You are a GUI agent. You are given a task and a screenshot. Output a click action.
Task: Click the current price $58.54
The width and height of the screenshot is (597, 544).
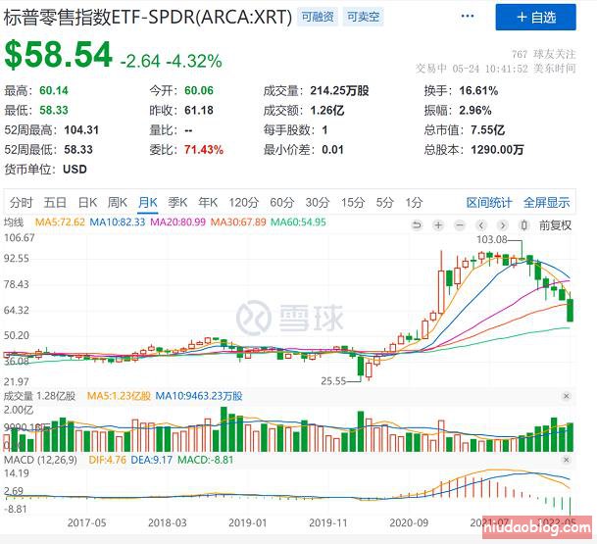58,55
